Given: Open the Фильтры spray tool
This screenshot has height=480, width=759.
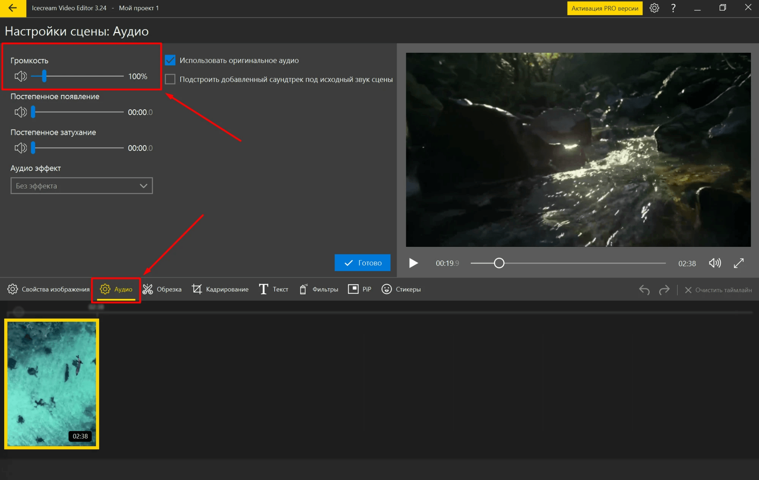Looking at the screenshot, I should 319,289.
